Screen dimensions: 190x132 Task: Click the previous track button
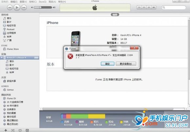coord(10,7)
